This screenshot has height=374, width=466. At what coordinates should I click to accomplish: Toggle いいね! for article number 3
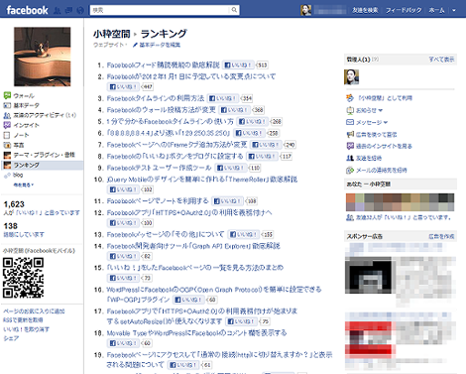click(x=223, y=98)
